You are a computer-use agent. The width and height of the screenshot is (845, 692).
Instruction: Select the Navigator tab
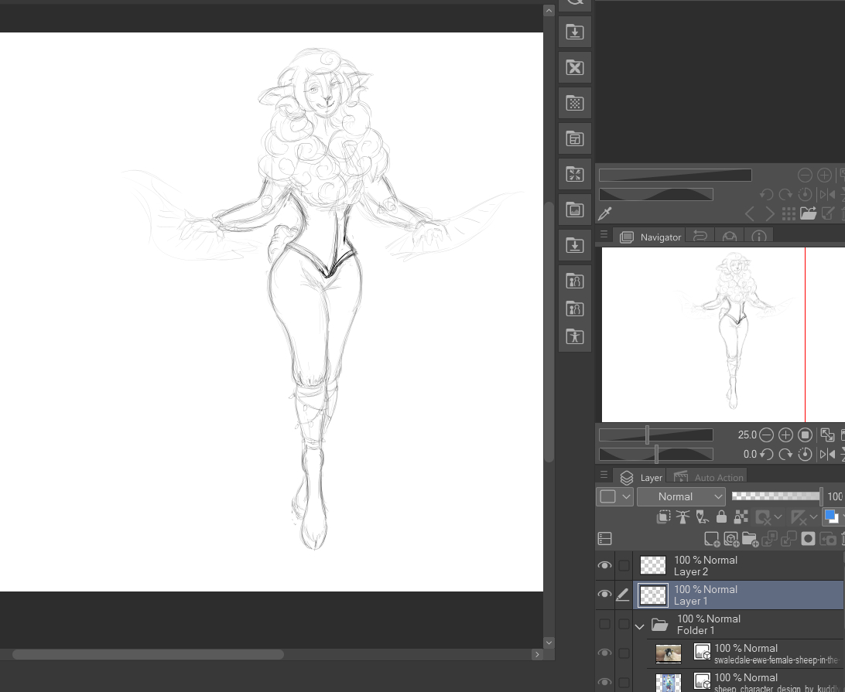click(651, 237)
